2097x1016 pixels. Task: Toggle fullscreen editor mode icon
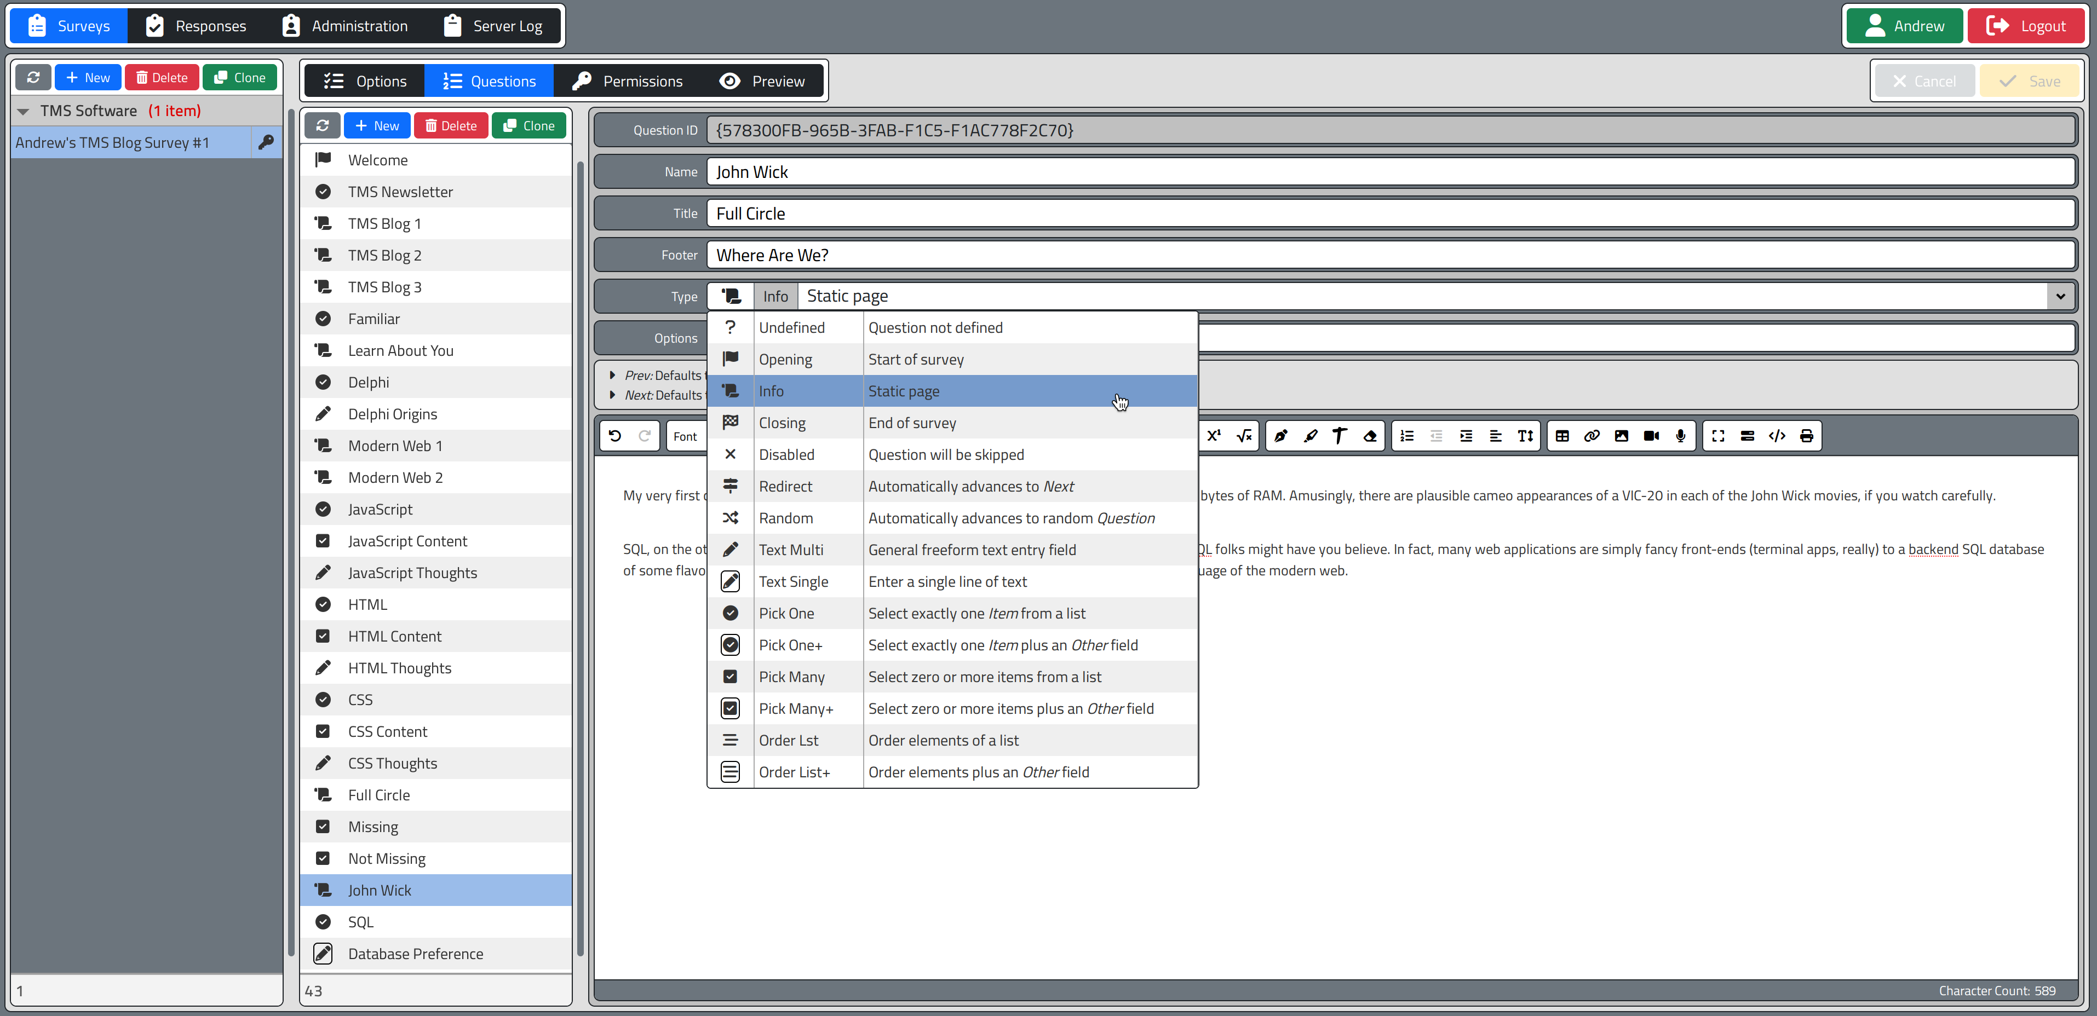1717,436
